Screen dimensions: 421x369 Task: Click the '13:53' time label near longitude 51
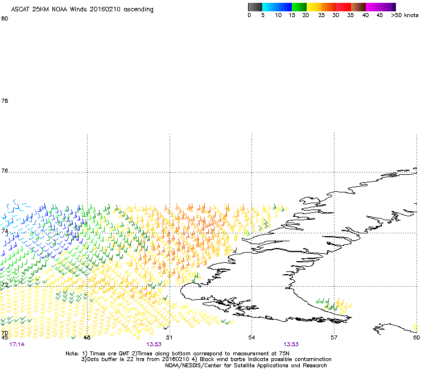[154, 345]
